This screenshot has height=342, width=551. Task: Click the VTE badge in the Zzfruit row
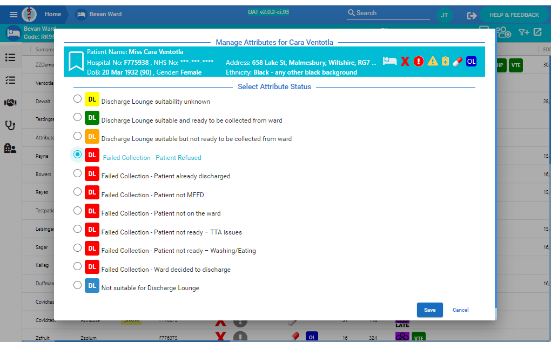[419, 337]
